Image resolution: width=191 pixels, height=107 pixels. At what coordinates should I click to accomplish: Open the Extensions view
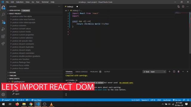tap(3, 36)
